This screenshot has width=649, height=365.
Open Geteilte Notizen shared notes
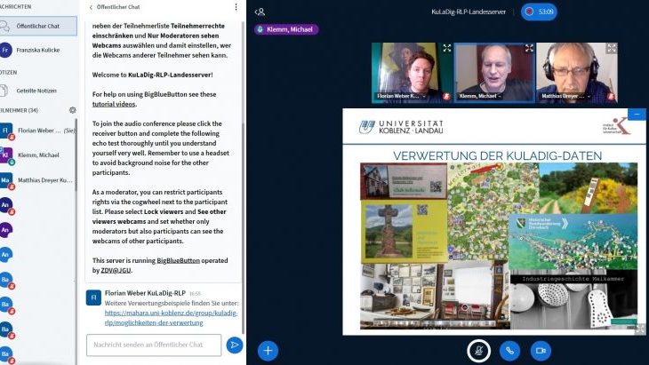point(36,89)
